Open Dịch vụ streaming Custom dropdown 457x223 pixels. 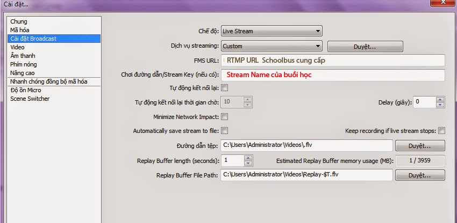pos(272,46)
